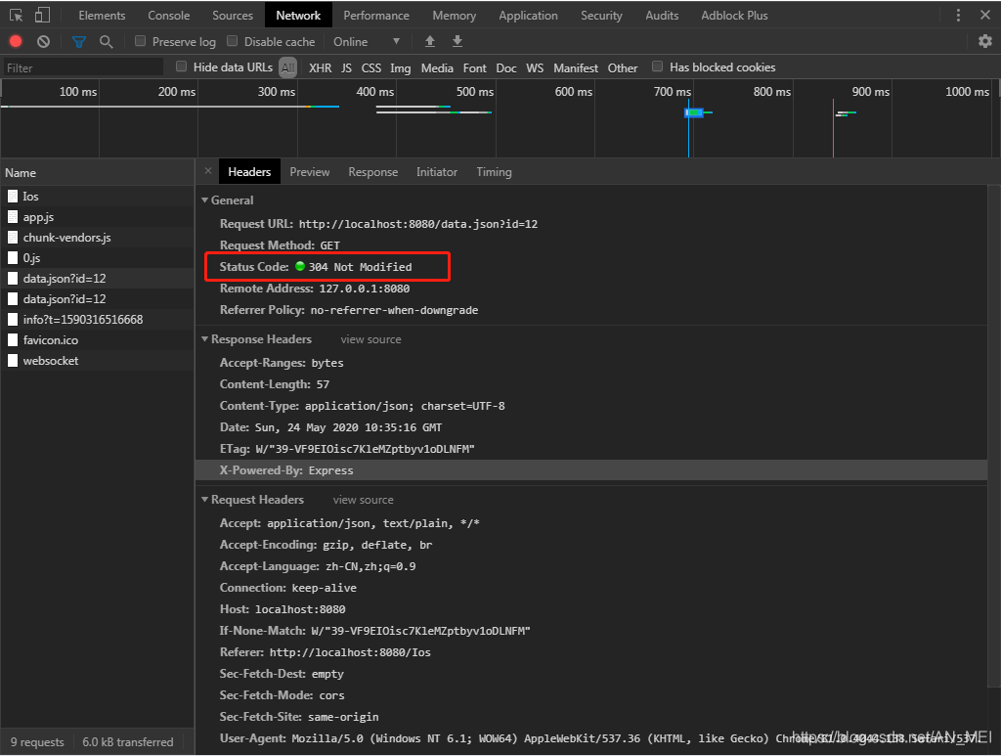This screenshot has height=756, width=1001.
Task: Click the export HAR download arrow
Action: [457, 41]
